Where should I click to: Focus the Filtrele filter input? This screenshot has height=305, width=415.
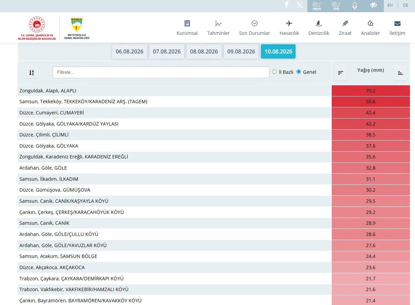pos(161,72)
